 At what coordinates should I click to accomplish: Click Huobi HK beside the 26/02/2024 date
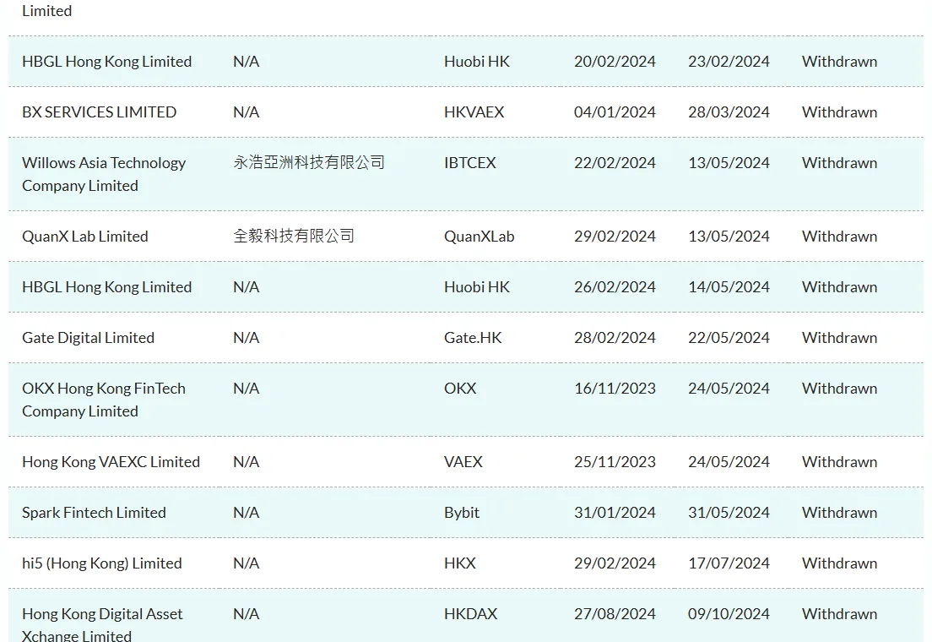[x=477, y=286]
